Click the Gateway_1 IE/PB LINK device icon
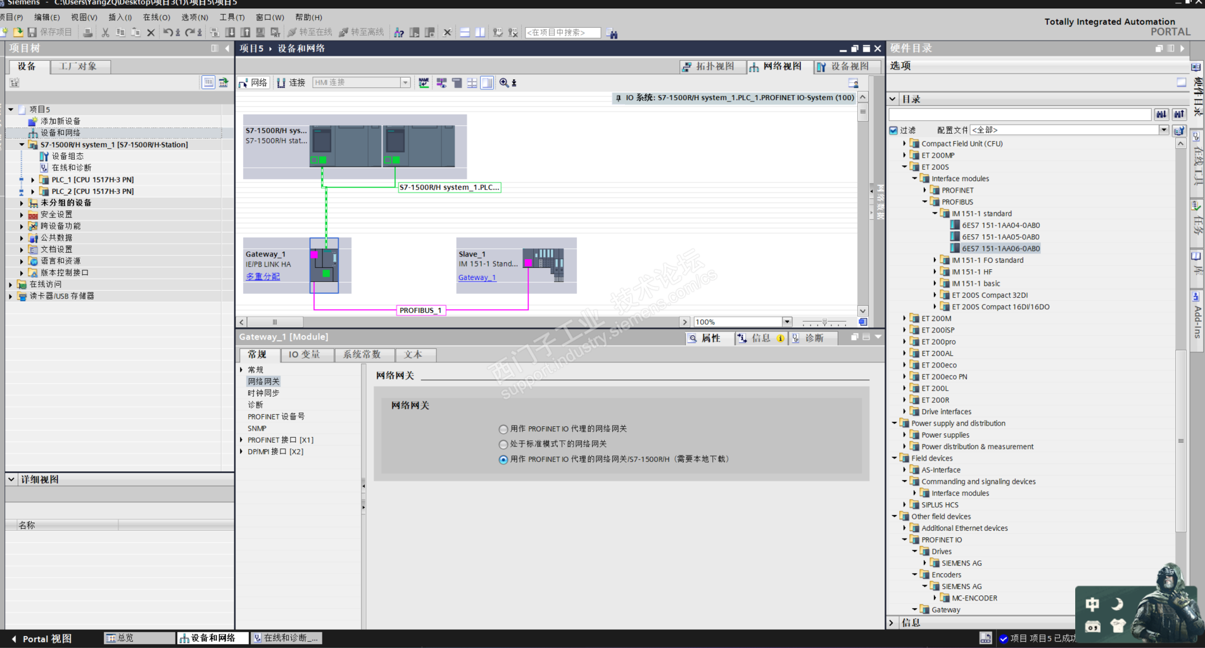The image size is (1205, 648). pos(324,265)
